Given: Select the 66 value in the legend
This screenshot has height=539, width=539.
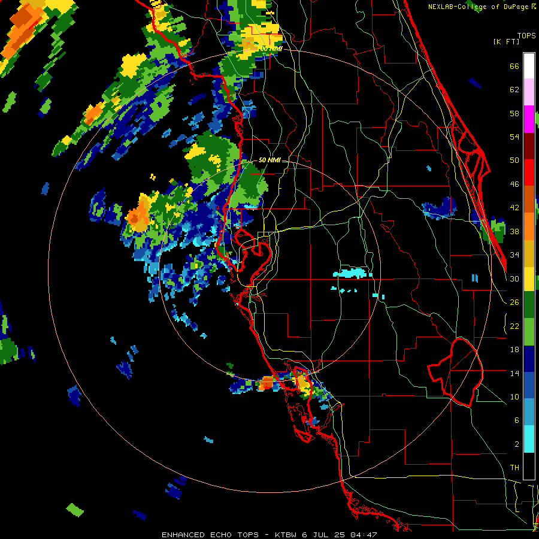Looking at the screenshot, I should point(514,66).
